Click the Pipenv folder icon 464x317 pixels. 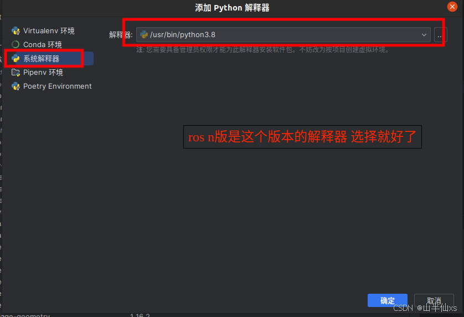tap(16, 72)
